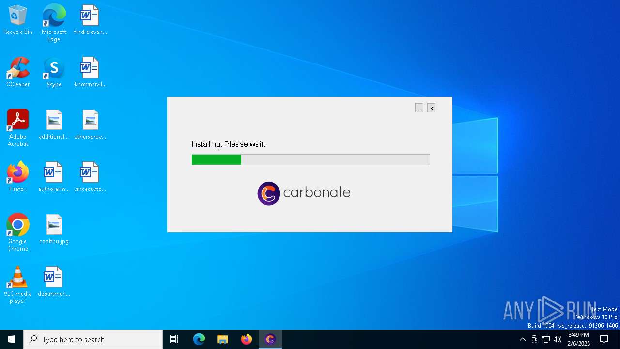This screenshot has height=349, width=620.
Task: Close the Carbonate installer window
Action: (431, 108)
